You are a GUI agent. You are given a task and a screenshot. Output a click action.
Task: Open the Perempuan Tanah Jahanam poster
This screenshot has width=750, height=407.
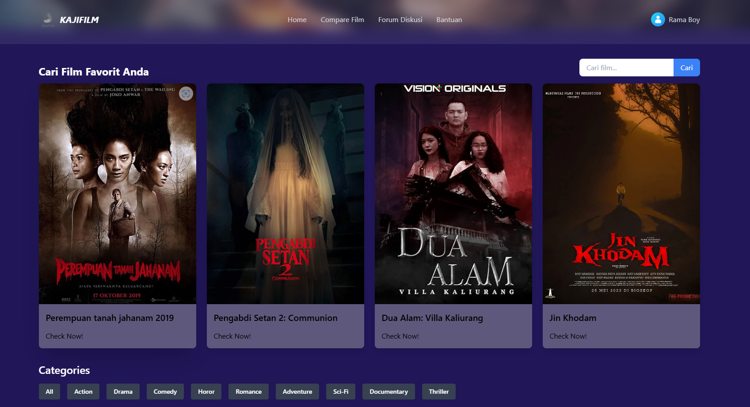coord(118,194)
